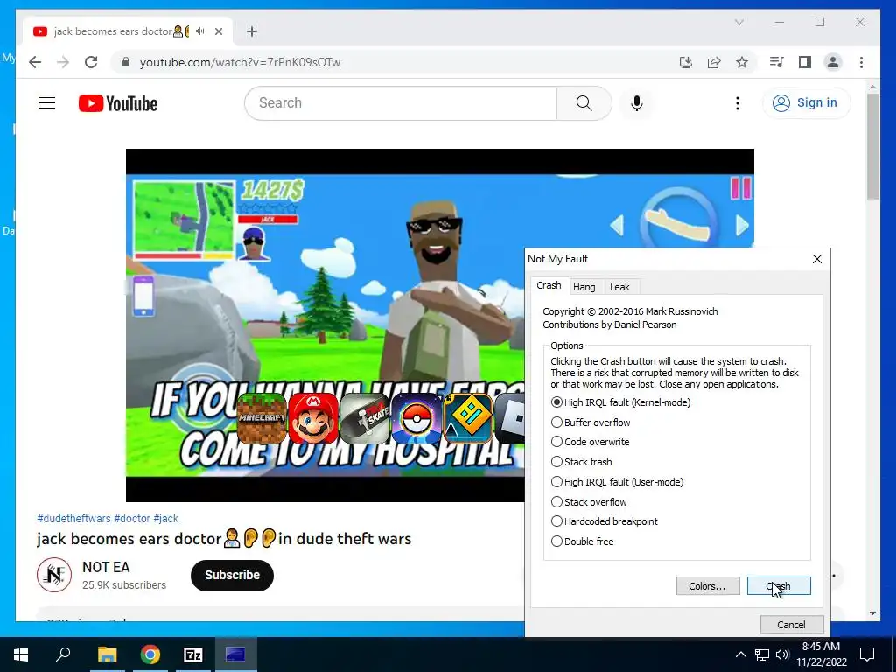896x672 pixels.
Task: Toggle the Chrome side panel icon
Action: 805,62
